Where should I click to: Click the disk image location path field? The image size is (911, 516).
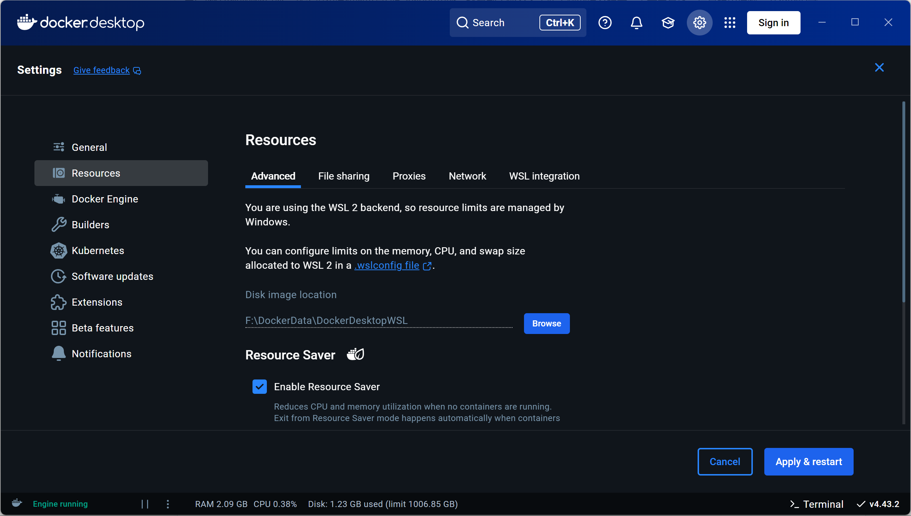point(379,321)
